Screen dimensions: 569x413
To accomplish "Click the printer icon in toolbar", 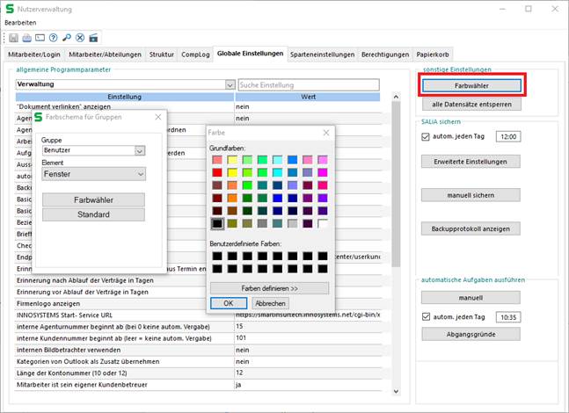I will [27, 38].
